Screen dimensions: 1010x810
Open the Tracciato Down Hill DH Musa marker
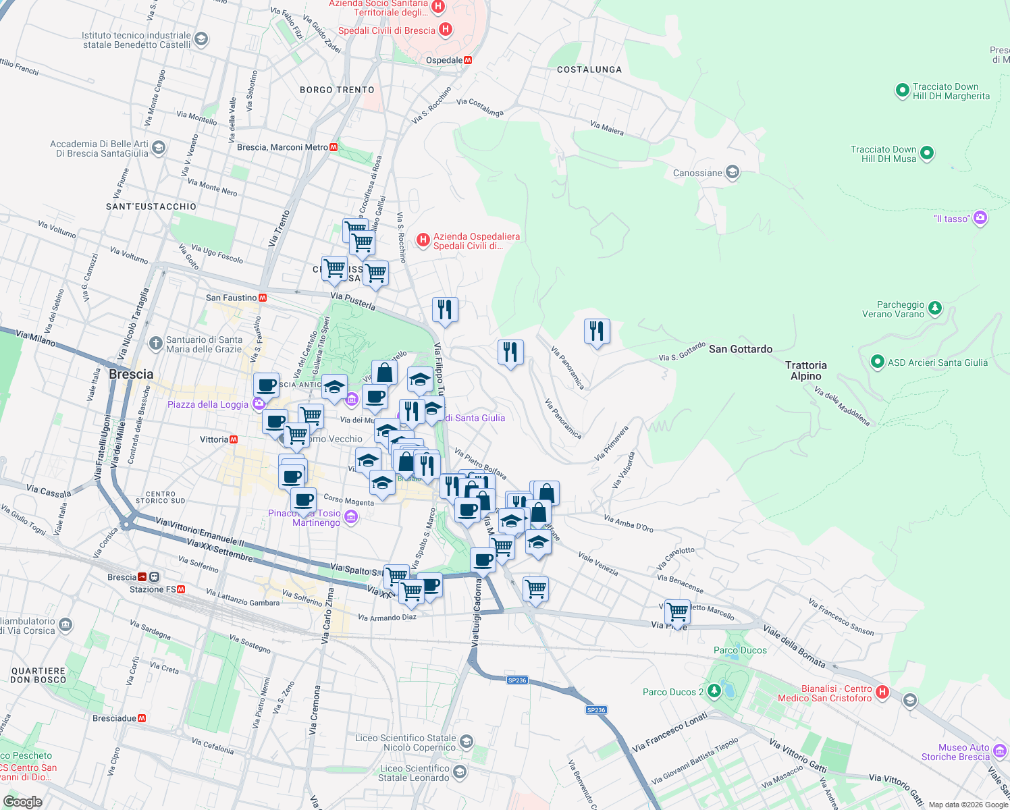(x=927, y=154)
